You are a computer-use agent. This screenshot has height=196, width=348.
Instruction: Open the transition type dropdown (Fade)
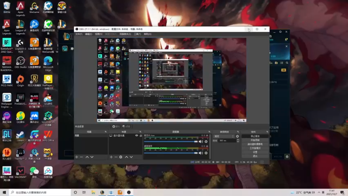(x=224, y=136)
